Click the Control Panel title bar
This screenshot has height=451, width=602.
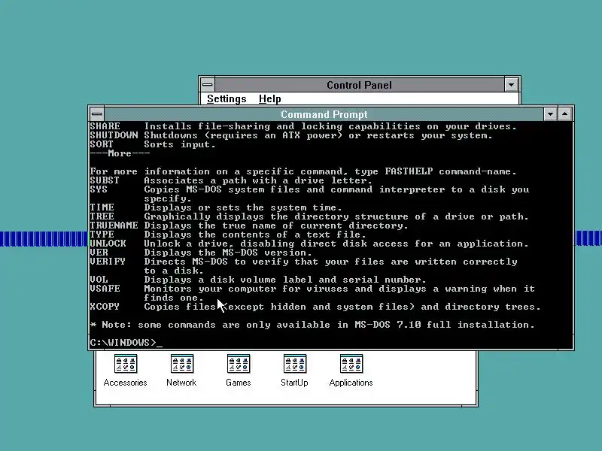point(360,85)
